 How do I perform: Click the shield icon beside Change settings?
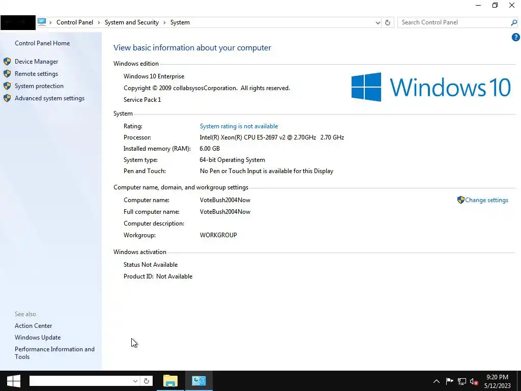point(460,200)
